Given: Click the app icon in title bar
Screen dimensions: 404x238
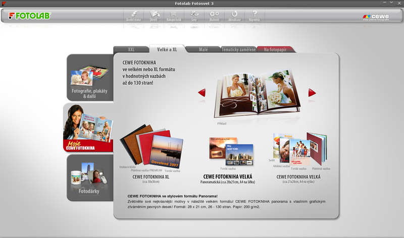Looking at the screenshot, I should click(4, 4).
